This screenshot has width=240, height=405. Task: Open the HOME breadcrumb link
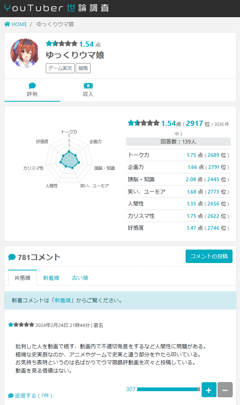[19, 24]
